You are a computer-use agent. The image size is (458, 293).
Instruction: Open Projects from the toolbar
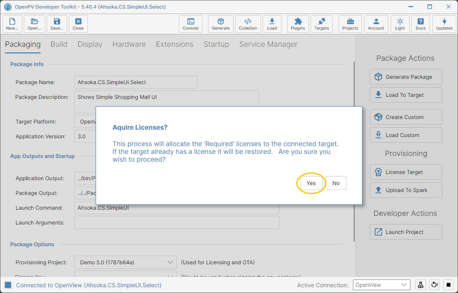coord(350,24)
